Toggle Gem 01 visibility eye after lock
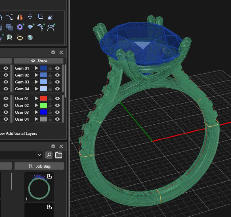 click(57, 68)
